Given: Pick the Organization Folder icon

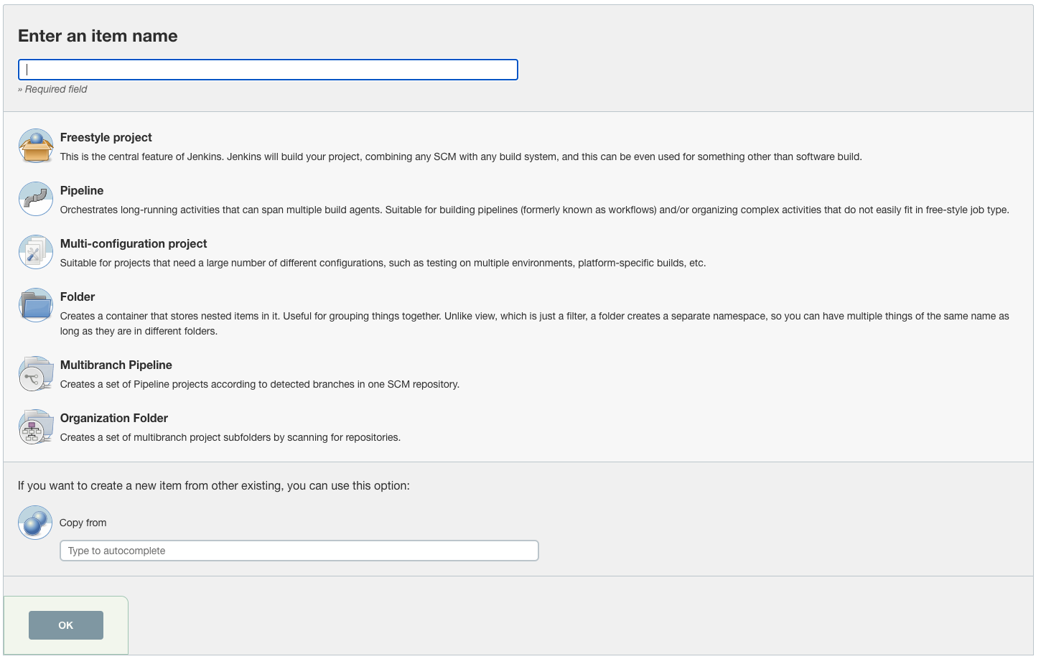Looking at the screenshot, I should point(35,426).
